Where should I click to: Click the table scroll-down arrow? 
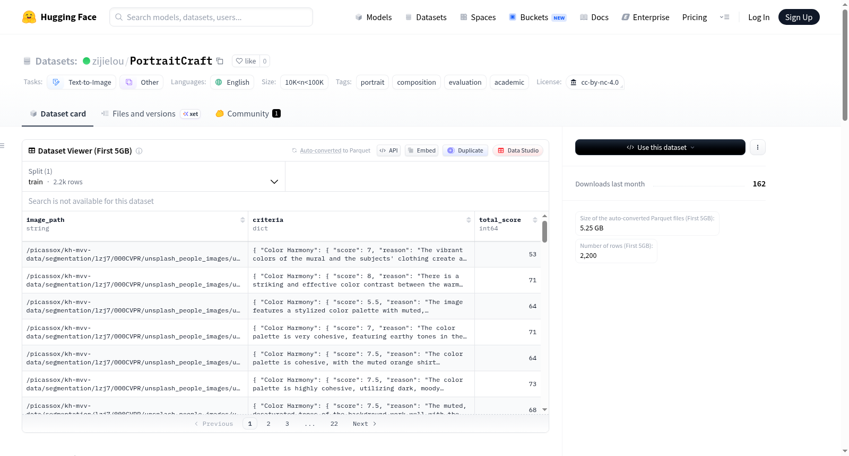point(544,410)
